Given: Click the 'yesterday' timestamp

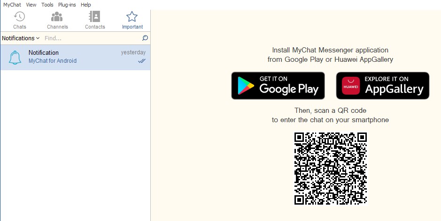Looking at the screenshot, I should [x=133, y=52].
